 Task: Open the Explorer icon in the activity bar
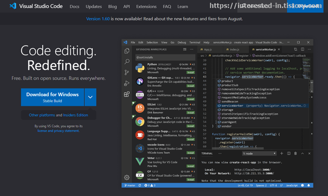(127, 51)
